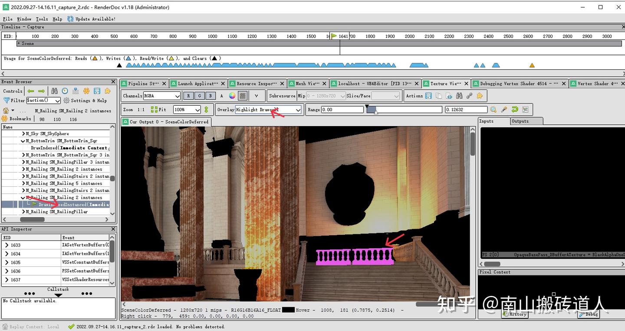
Task: Toggle the R channel in Texture Viewer
Action: click(x=188, y=96)
